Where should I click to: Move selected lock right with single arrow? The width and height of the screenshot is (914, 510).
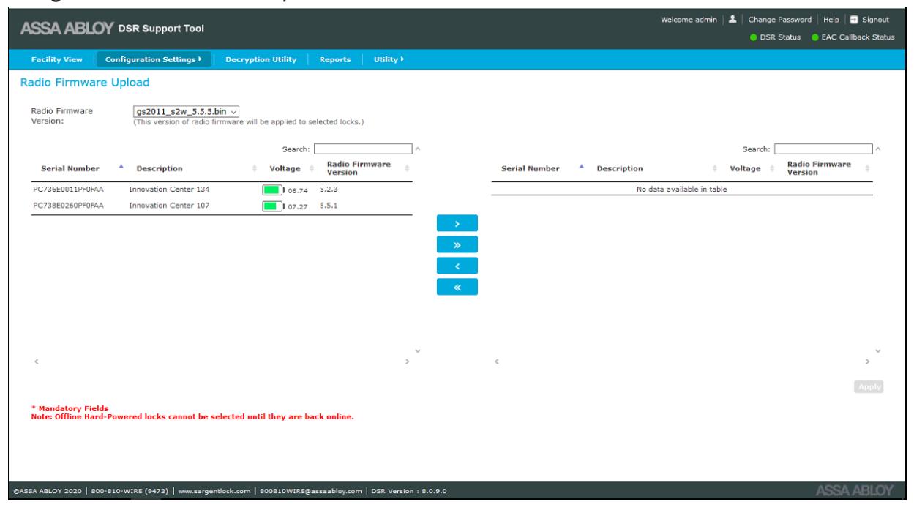click(x=457, y=222)
